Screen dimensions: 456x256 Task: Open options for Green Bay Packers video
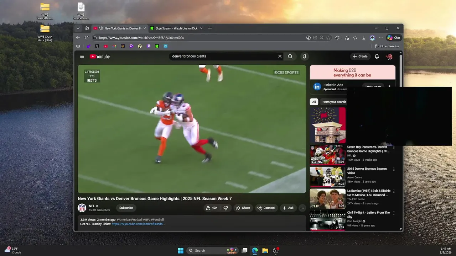coord(394,148)
